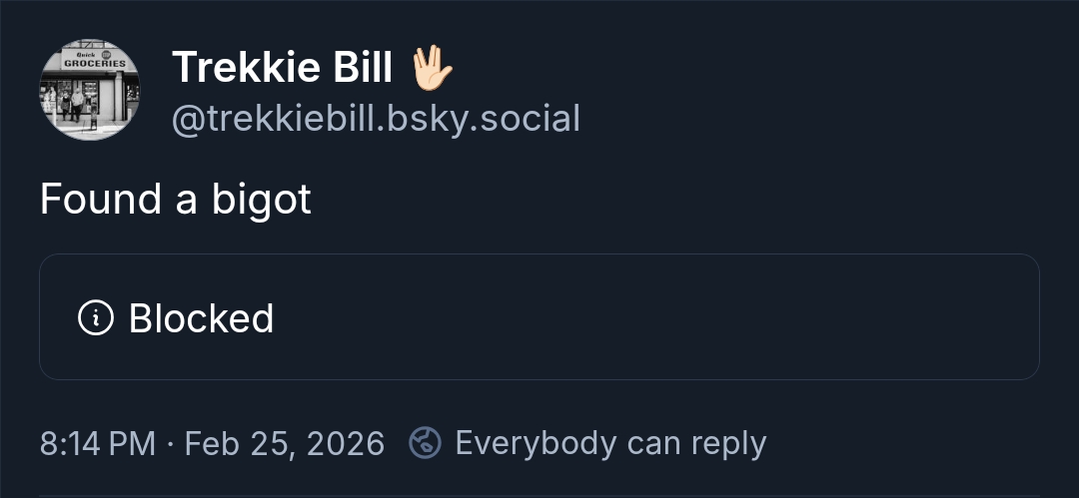Click empty space inside the blocked quote box

pyautogui.click(x=649, y=317)
